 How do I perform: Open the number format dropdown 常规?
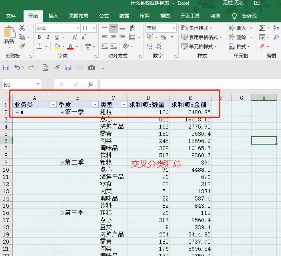[173, 28]
